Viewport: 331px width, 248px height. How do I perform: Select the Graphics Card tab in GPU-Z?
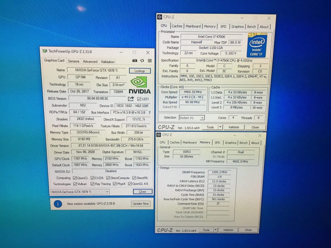tap(54, 60)
